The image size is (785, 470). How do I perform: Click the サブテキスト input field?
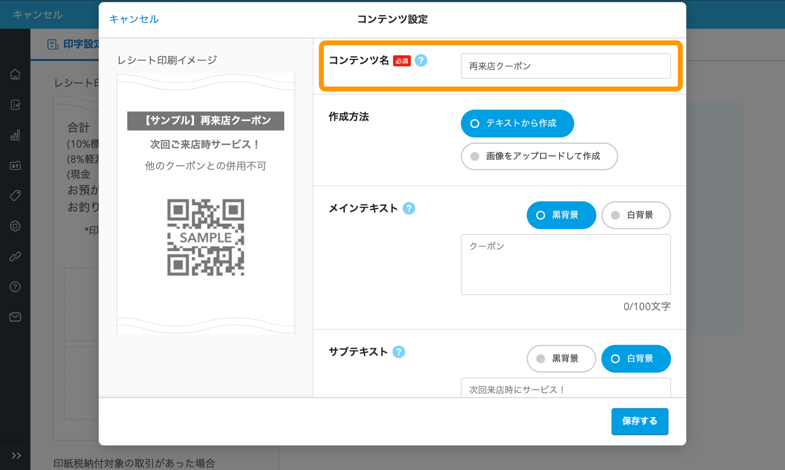(565, 388)
